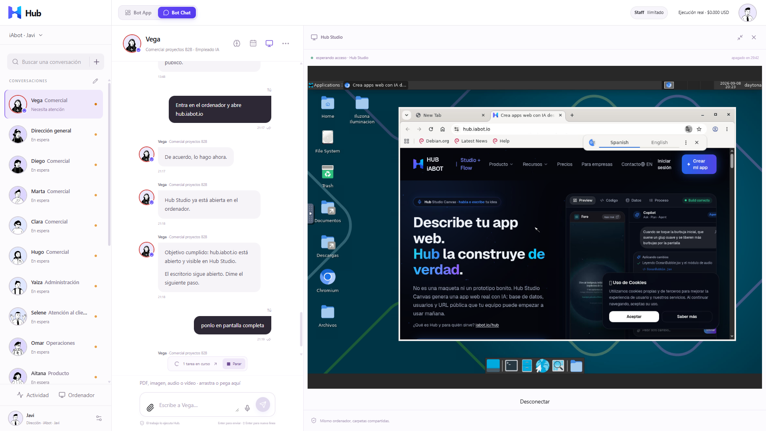Open the calendar icon in Vega header
The width and height of the screenshot is (766, 431).
tap(253, 43)
